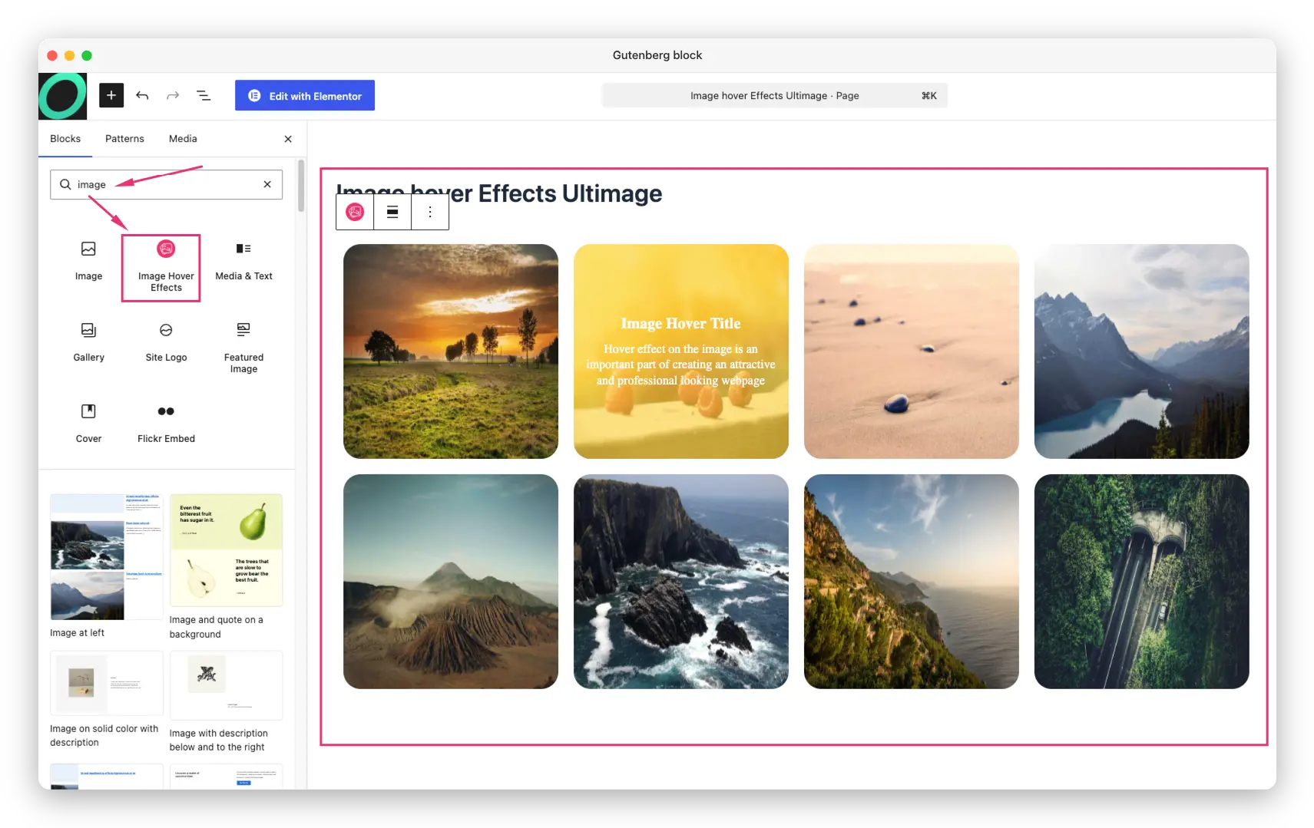Image resolution: width=1314 pixels, height=828 pixels.
Task: Select Image with description below pattern
Action: [226, 702]
